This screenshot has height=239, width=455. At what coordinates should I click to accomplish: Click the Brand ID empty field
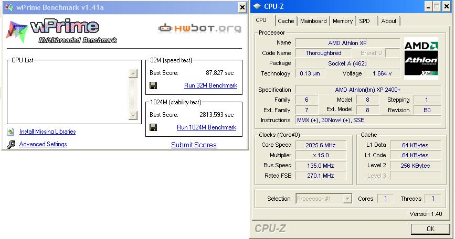pos(393,53)
